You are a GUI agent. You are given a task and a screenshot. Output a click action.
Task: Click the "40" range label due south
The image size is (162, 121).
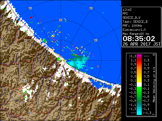coord(61,101)
